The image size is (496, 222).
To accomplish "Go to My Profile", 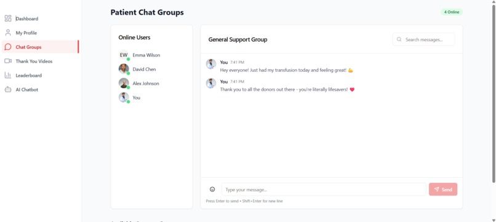I will 40,33.
